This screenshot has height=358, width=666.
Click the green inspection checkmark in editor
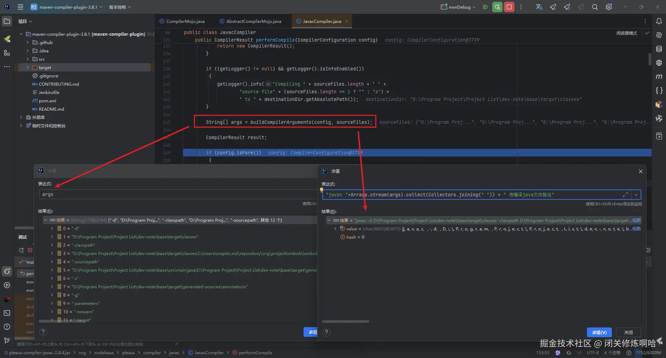647,33
